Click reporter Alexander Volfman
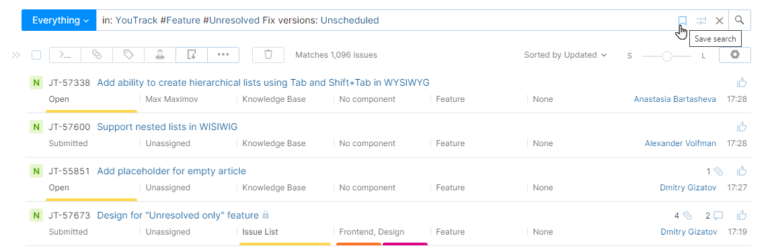The height and width of the screenshot is (248, 772). [681, 143]
